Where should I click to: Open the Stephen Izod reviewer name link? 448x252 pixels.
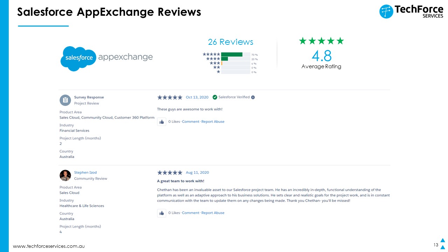pos(85,173)
